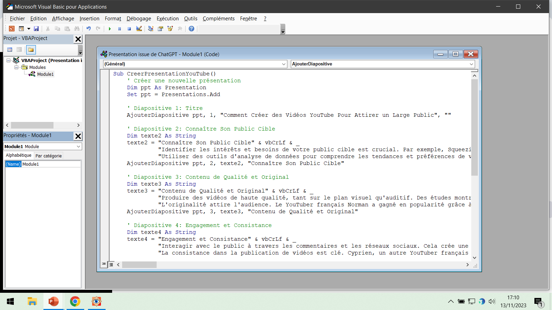Image resolution: width=552 pixels, height=310 pixels.
Task: Open VBA Help
Action: point(191,29)
